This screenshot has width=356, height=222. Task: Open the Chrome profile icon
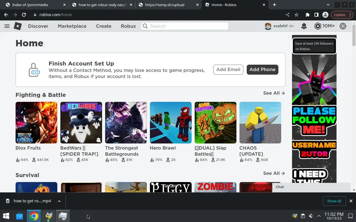click(325, 15)
